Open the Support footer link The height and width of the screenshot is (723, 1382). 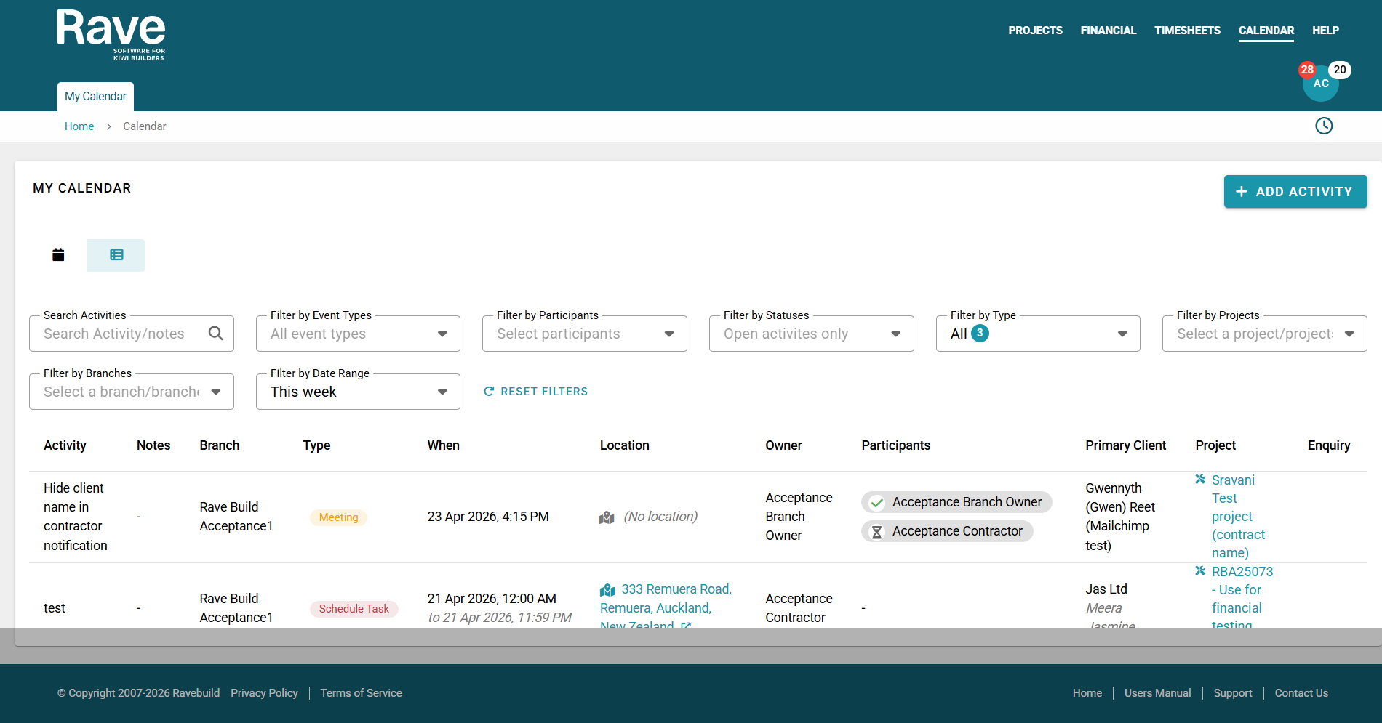tap(1233, 693)
